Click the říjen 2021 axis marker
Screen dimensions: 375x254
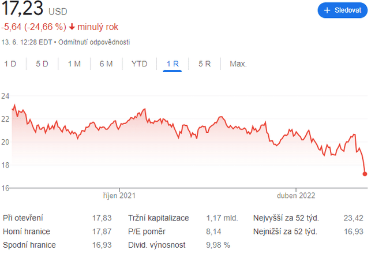coord(119,196)
